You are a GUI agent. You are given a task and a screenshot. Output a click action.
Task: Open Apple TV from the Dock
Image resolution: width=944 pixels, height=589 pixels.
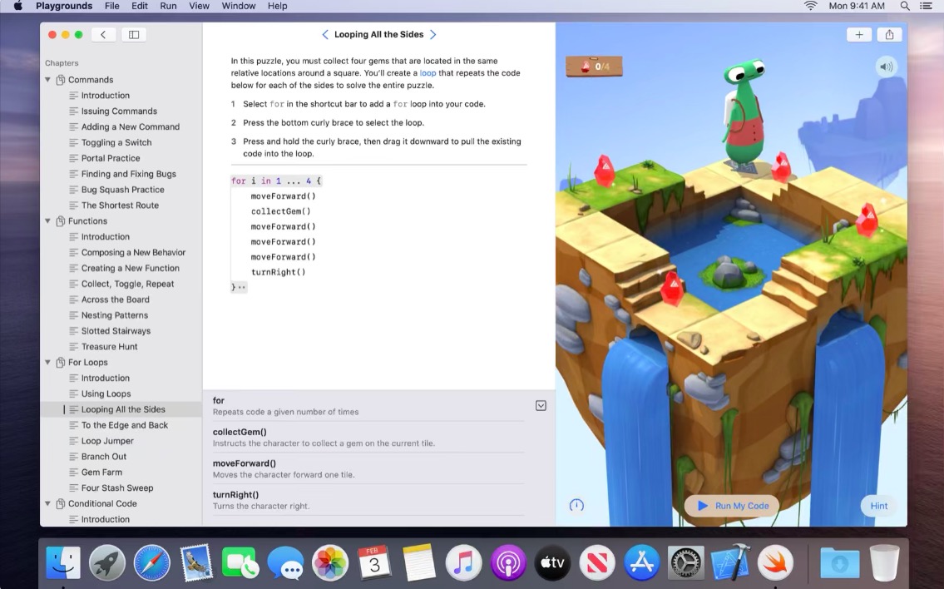tap(552, 562)
